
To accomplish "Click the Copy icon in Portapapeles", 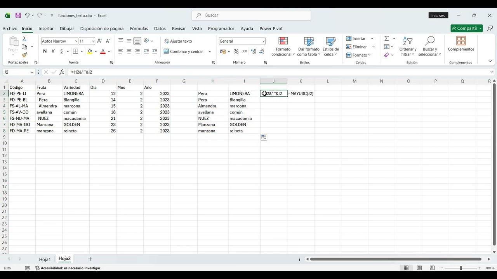I will [x=24, y=47].
